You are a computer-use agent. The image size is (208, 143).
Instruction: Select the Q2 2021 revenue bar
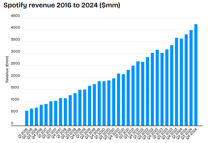pyautogui.click(x=128, y=98)
